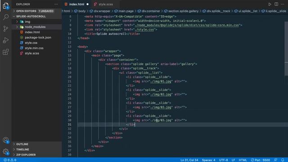Expand the ZIP EXPLORER section
Image resolution: width=288 pixels, height=162 pixels.
click(x=14, y=155)
